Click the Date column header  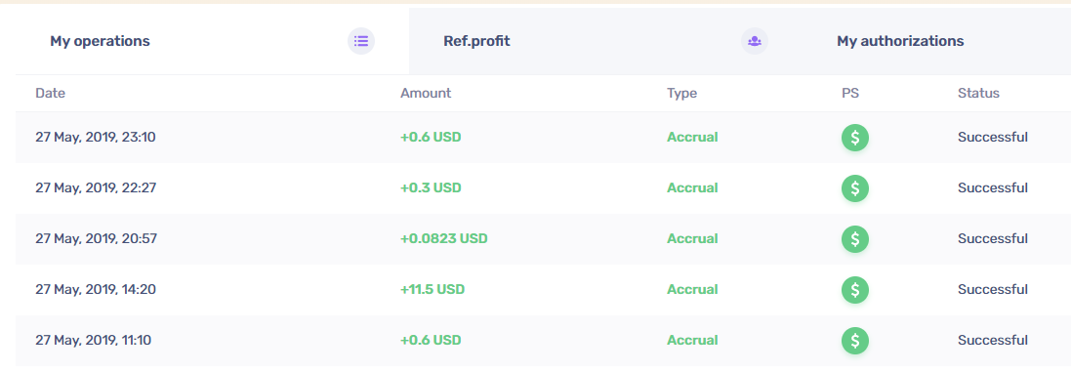[51, 94]
